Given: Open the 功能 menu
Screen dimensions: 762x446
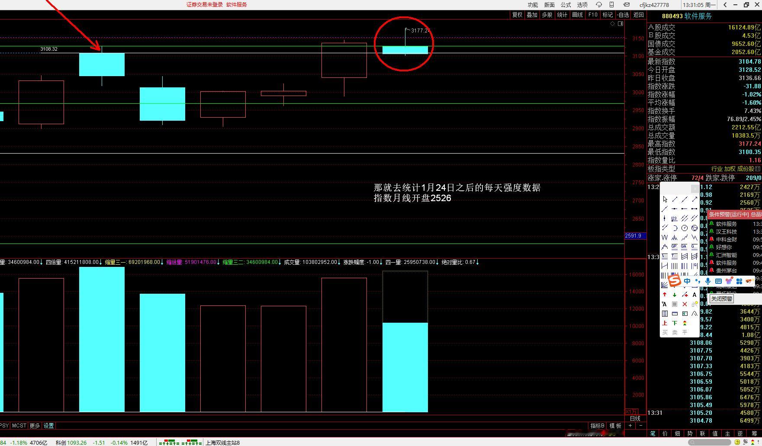Looking at the screenshot, I should [533, 5].
